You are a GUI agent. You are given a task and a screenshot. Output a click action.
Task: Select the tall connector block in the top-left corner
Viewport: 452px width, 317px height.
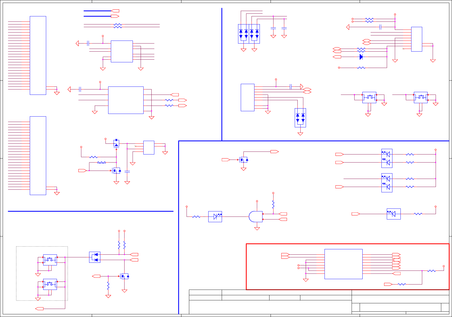(38, 55)
